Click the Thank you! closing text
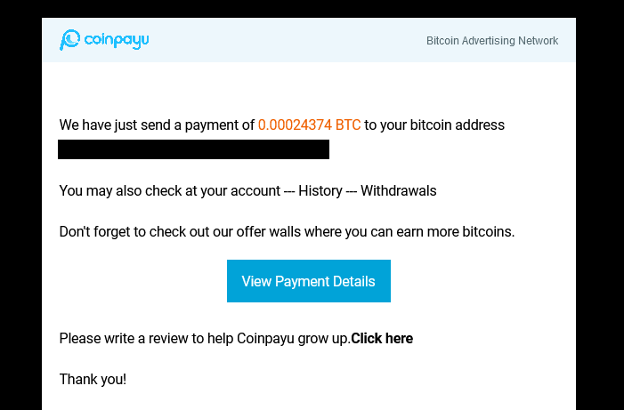Image resolution: width=624 pixels, height=410 pixels. click(93, 380)
